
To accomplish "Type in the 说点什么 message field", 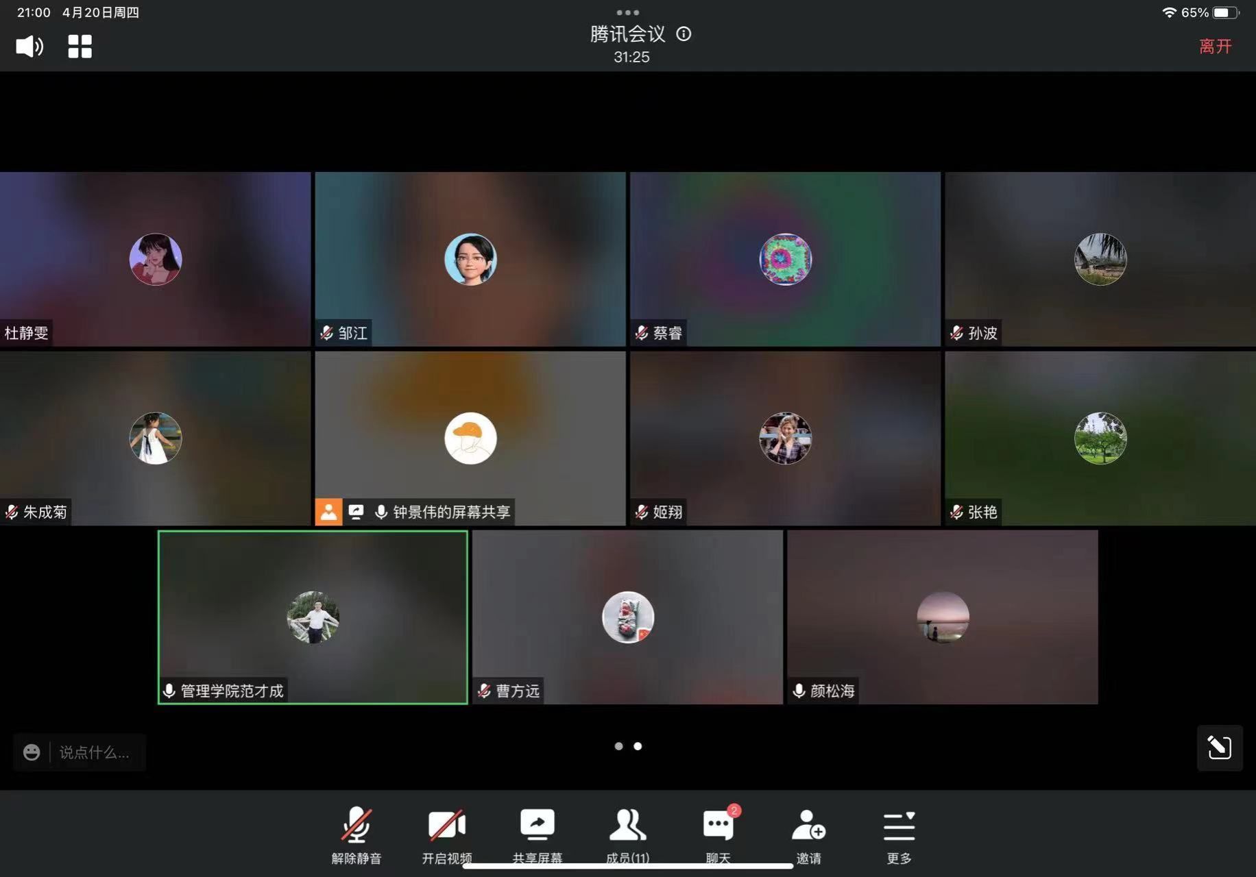I will [95, 752].
